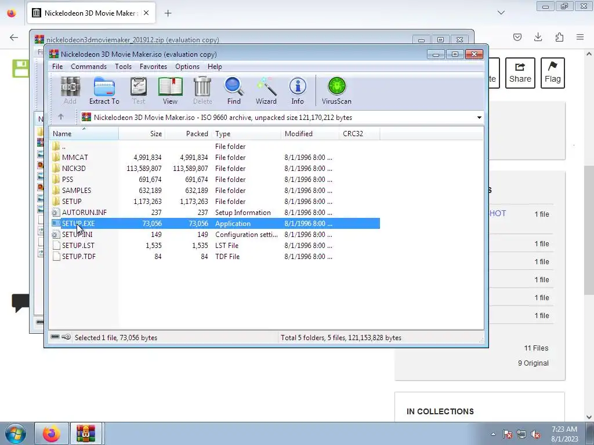
Task: Select the SETUP.TDF file
Action: coord(215,256)
